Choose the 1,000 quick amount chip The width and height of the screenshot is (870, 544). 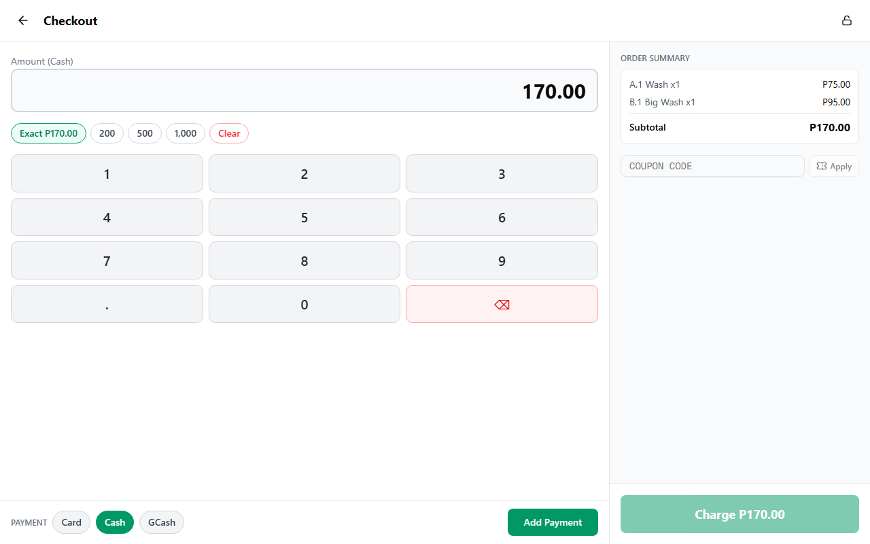tap(185, 133)
